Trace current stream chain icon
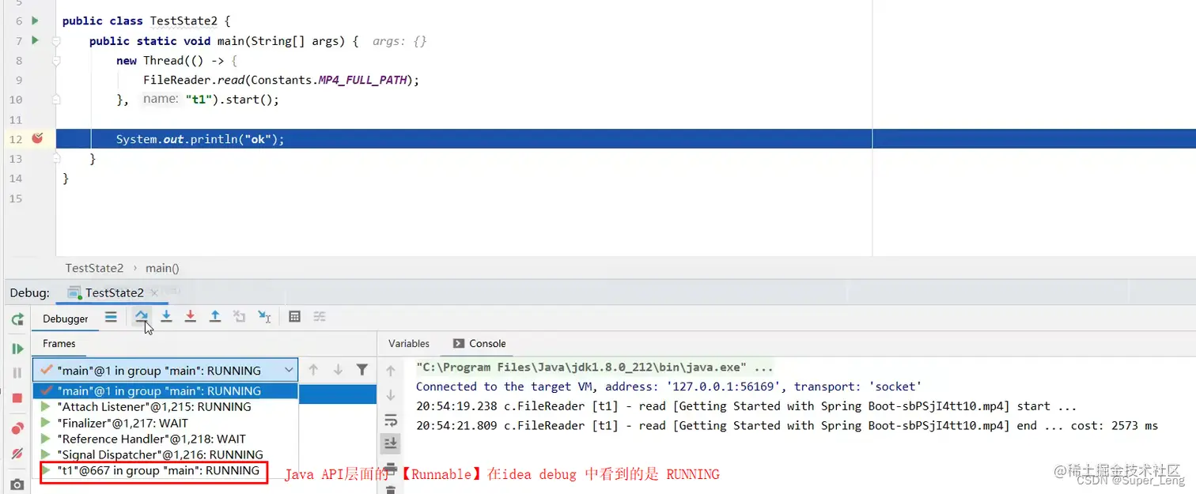This screenshot has width=1196, height=494. [x=320, y=317]
